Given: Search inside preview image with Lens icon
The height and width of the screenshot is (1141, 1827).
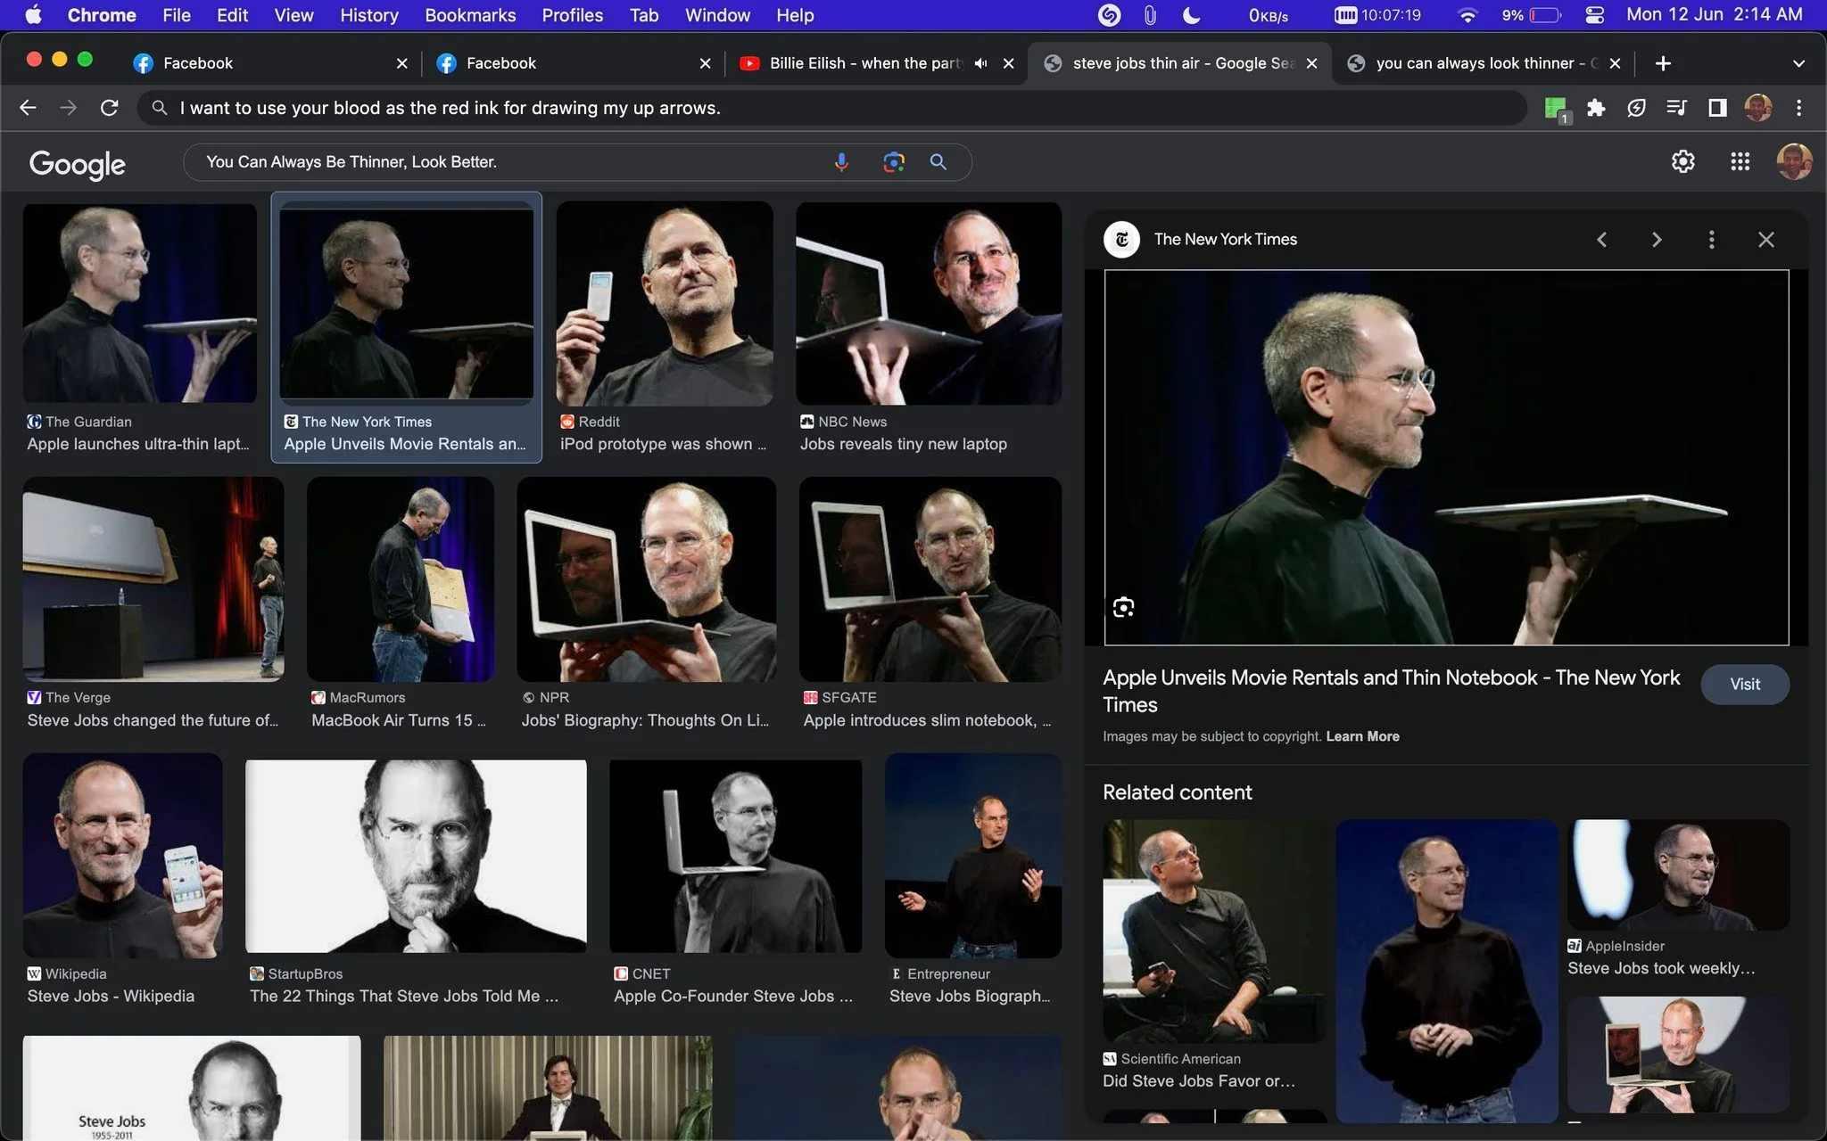Looking at the screenshot, I should 1123,608.
